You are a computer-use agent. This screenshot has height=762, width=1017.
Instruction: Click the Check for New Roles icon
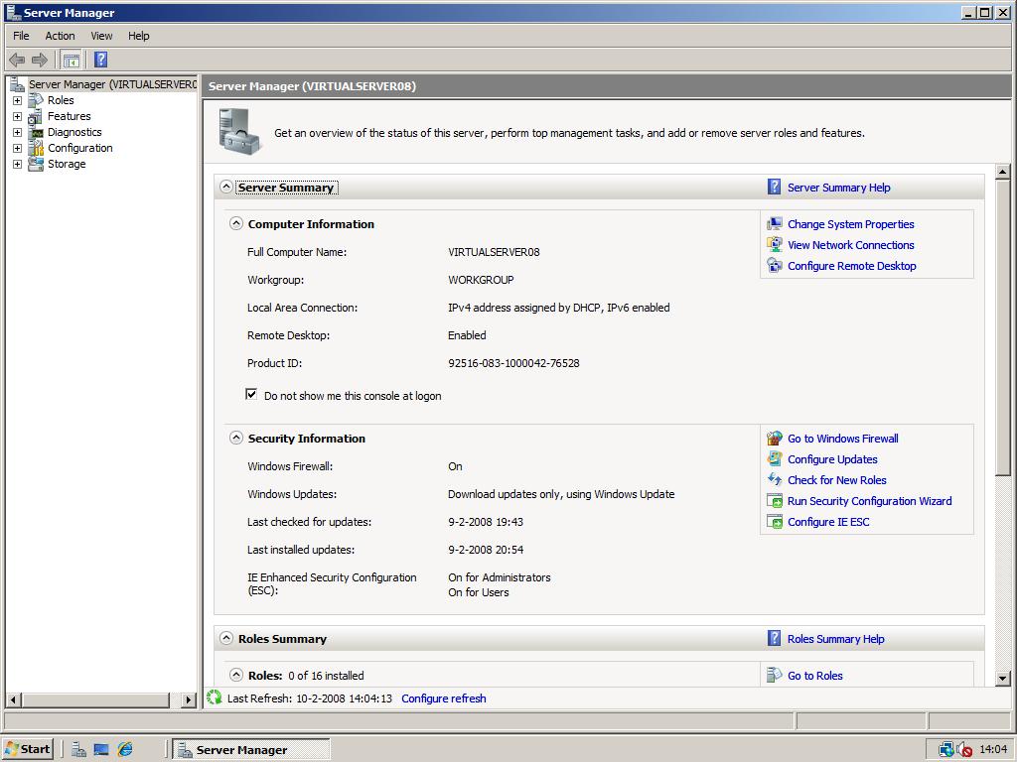pyautogui.click(x=775, y=479)
